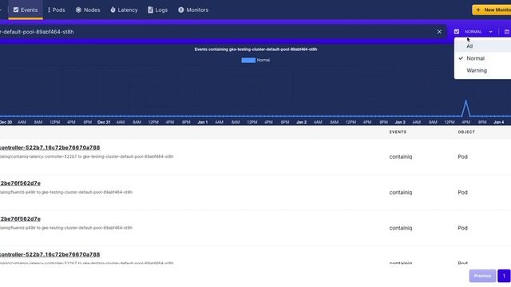Click the Pods tab dots icon
Image resolution: width=511 pixels, height=287 pixels.
point(49,10)
